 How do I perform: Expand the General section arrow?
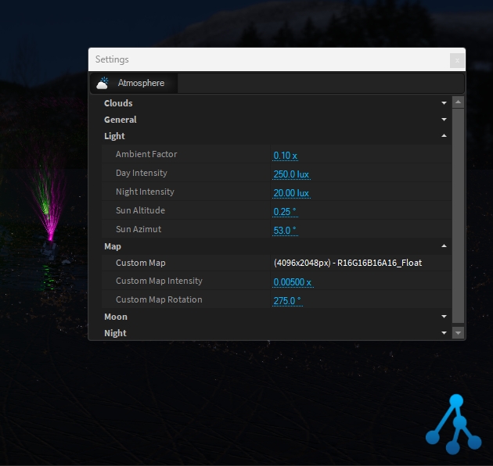click(444, 120)
